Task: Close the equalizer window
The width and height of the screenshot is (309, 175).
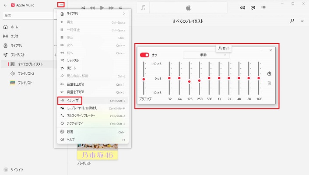Action: click(x=270, y=50)
